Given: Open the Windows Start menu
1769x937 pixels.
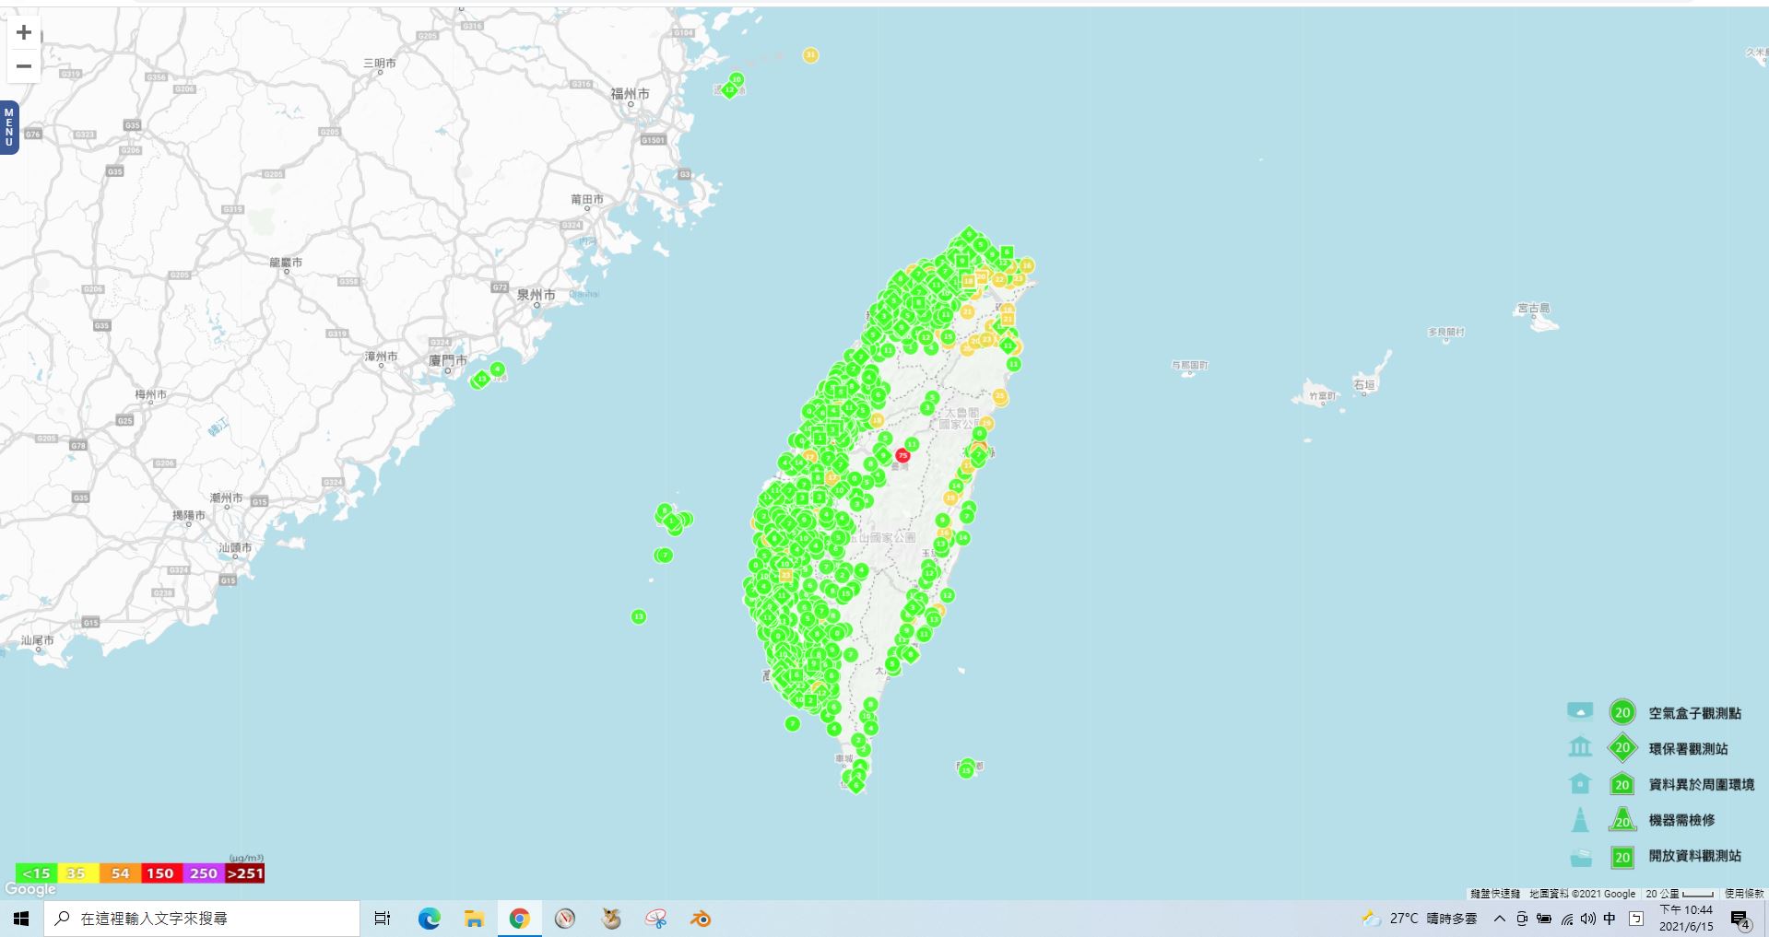Looking at the screenshot, I should click(x=22, y=919).
